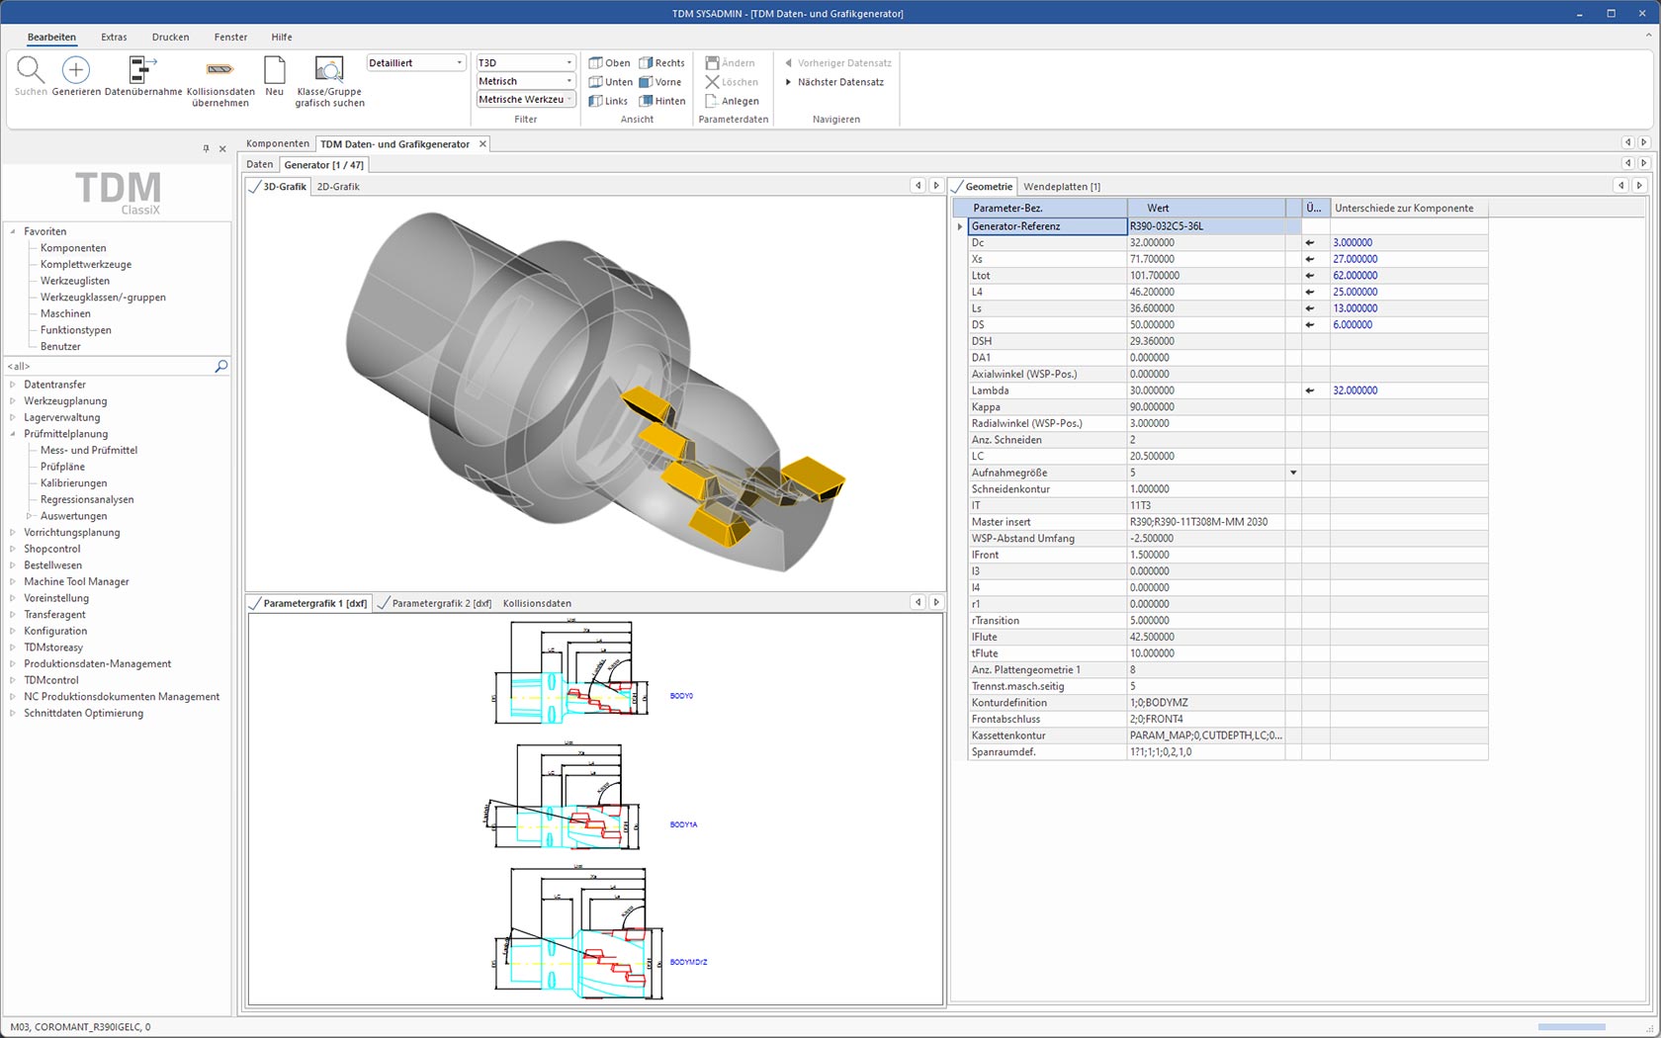Open Datenübernahme tool
1661x1038 pixels.
[x=142, y=70]
